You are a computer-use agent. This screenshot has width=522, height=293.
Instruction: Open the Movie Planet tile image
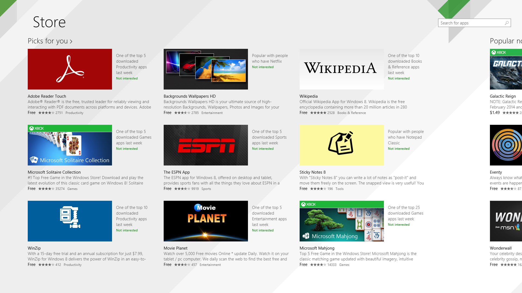coord(206,221)
